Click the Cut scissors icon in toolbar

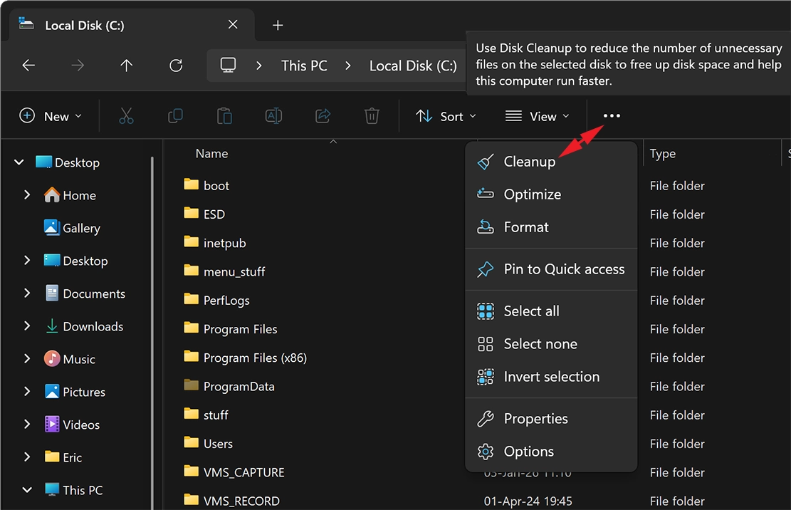[126, 116]
